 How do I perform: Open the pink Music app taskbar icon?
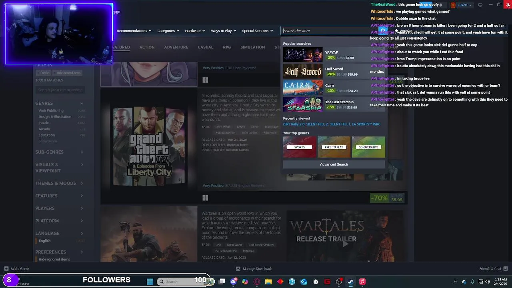coord(362,282)
